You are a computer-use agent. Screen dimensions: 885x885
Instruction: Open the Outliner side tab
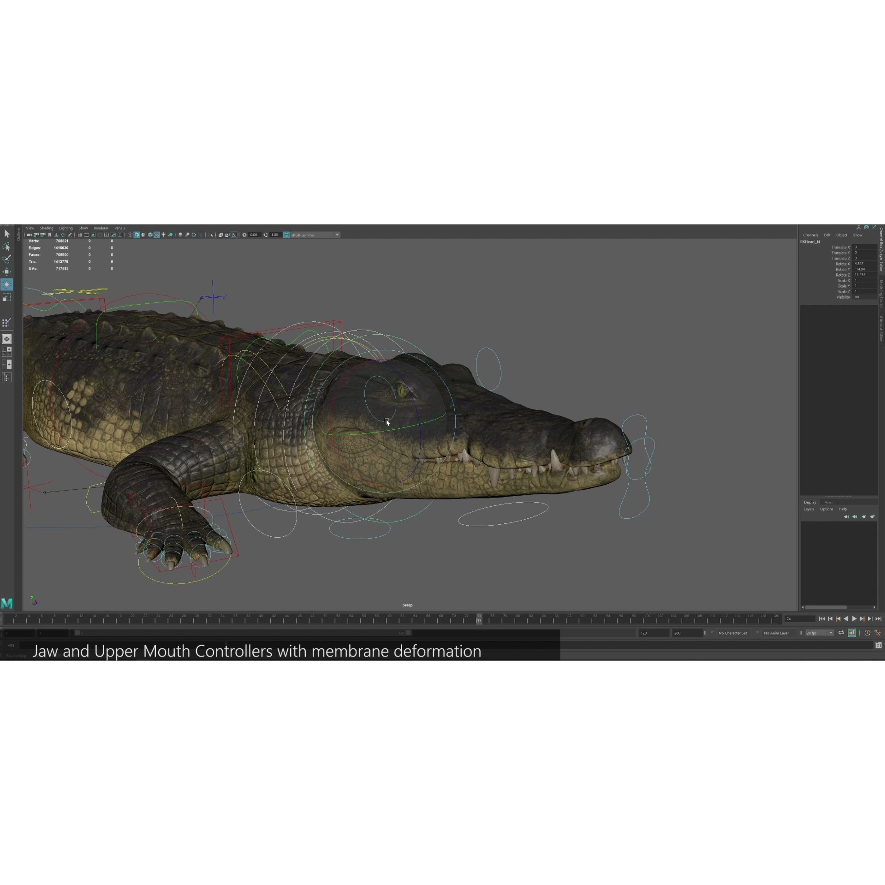pos(18,234)
